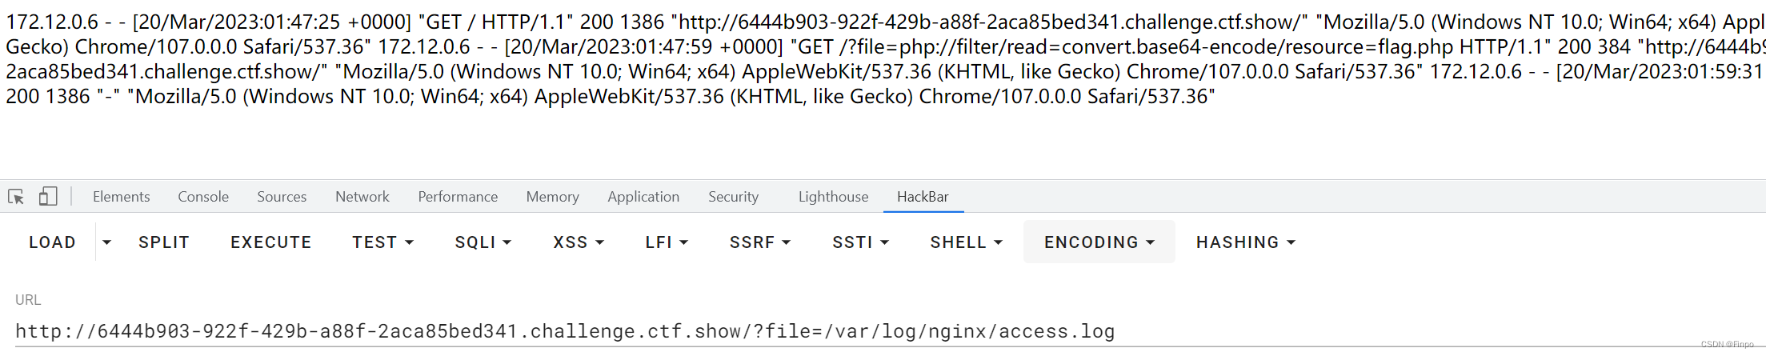Switch to the Application tab
The width and height of the screenshot is (1766, 356).
tap(643, 197)
